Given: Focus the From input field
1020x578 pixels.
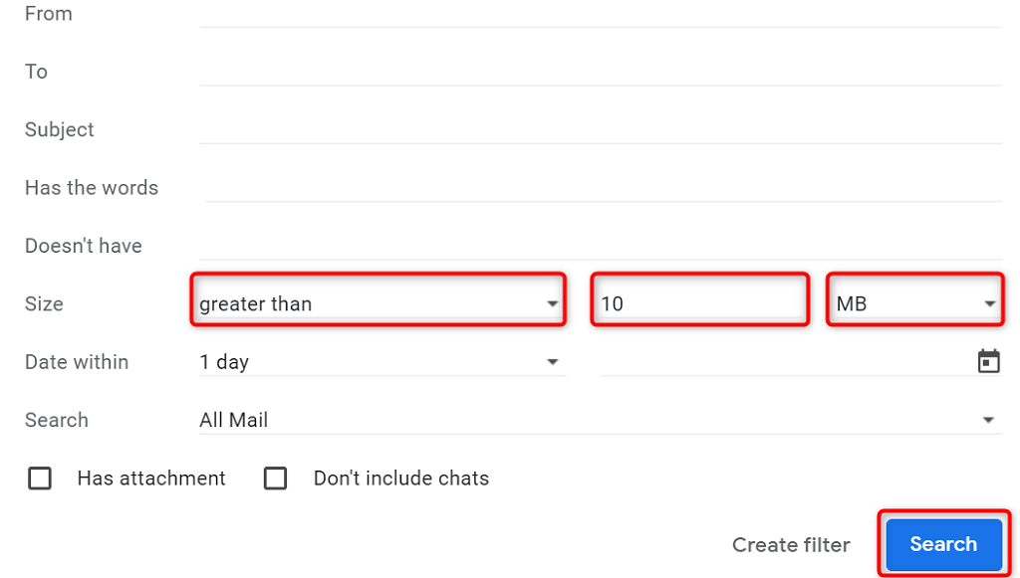Looking at the screenshot, I should click(598, 14).
